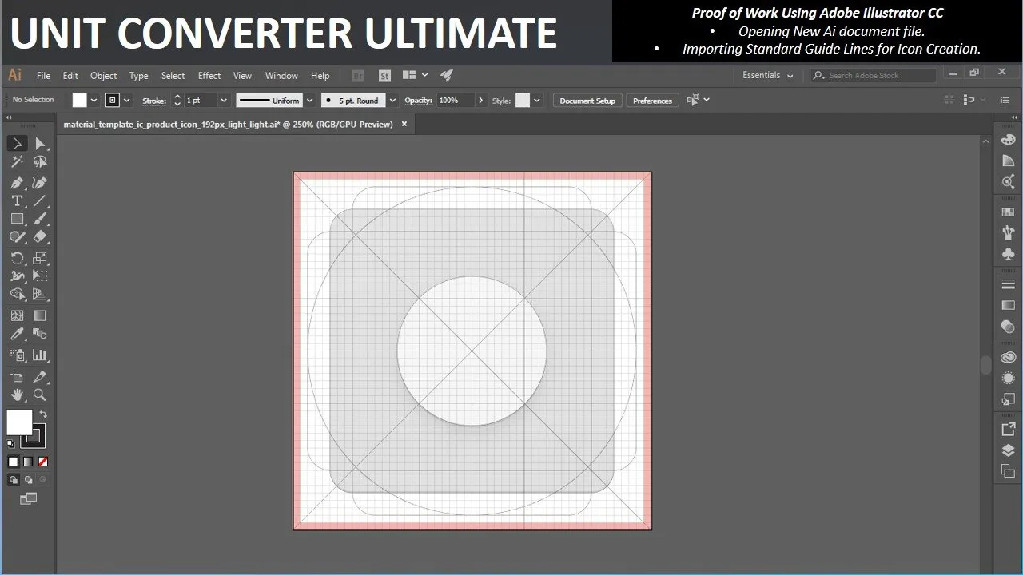Open the Essentials workspace switcher
This screenshot has width=1023, height=575.
point(767,75)
